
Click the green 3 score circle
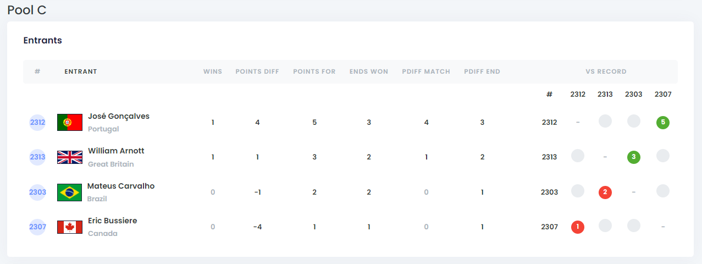tap(633, 157)
